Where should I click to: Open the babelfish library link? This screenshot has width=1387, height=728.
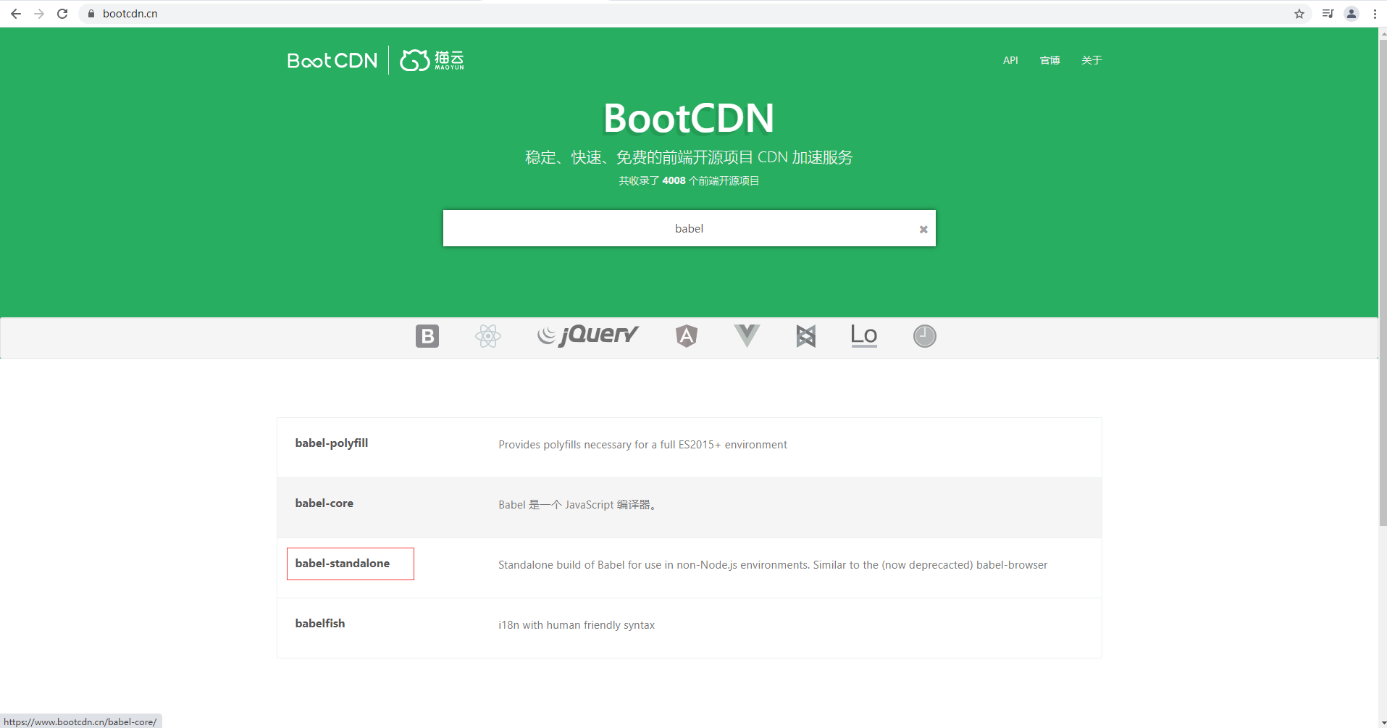point(320,624)
